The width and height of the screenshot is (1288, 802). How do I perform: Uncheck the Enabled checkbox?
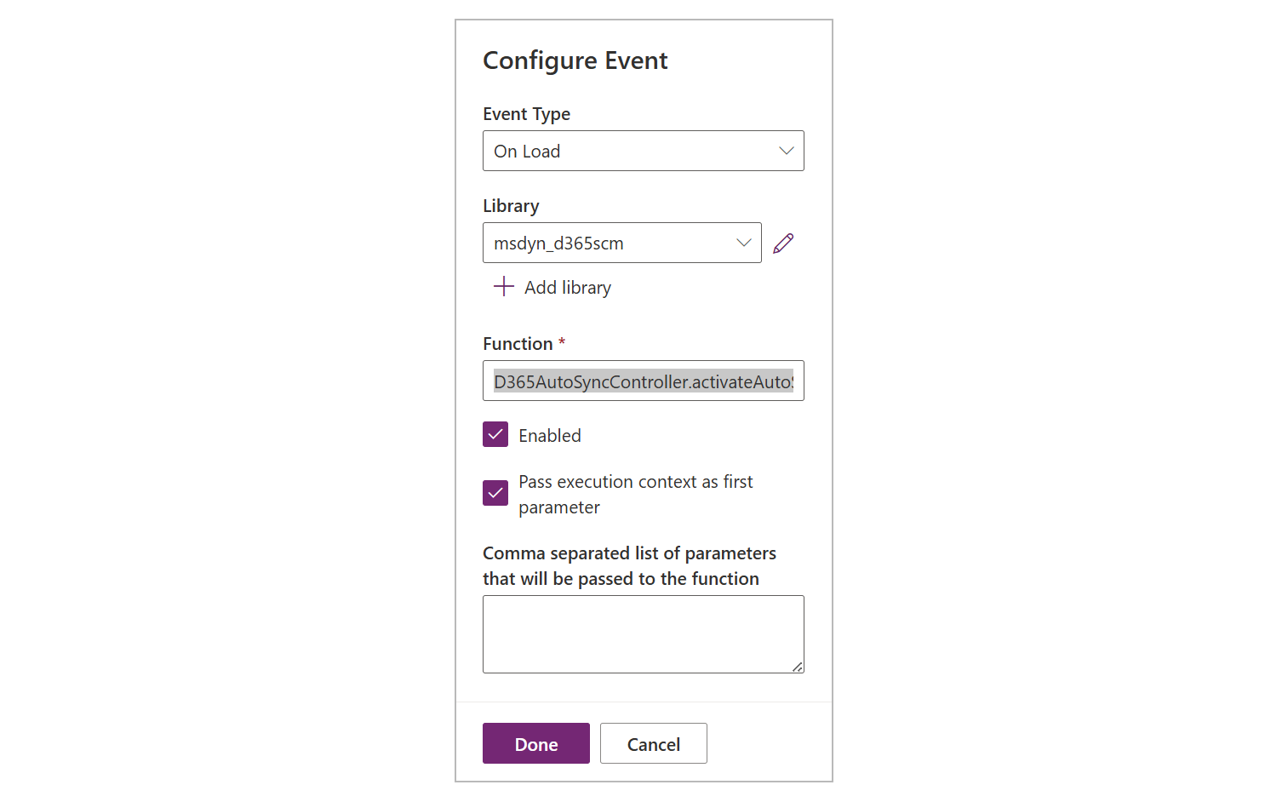pyautogui.click(x=495, y=435)
